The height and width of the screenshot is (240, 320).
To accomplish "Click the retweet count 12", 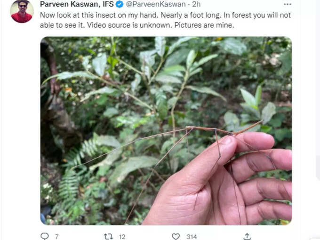I will (122, 237).
